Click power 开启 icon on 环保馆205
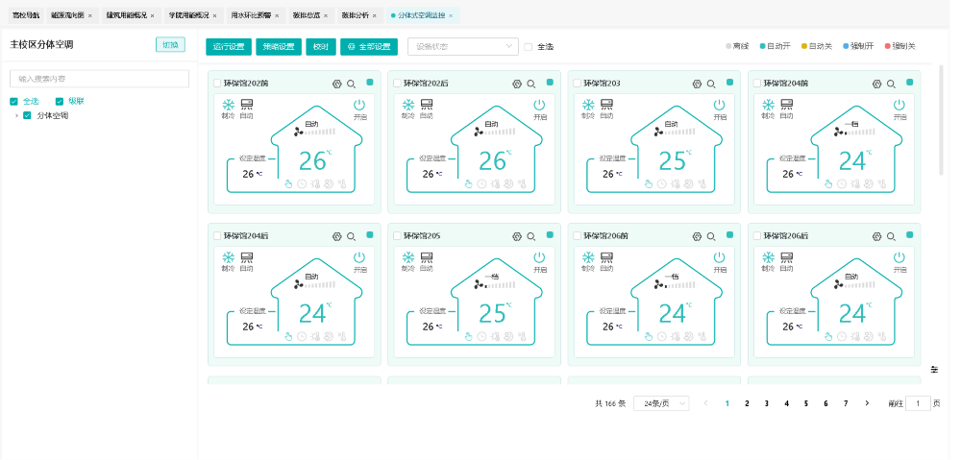The height and width of the screenshot is (460, 961). tap(540, 258)
